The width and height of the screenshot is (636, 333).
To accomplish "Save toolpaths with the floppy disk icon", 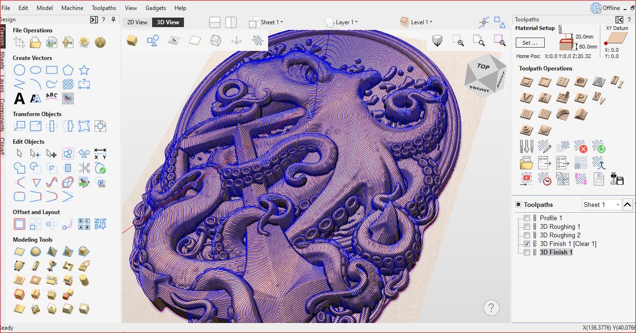I will click(617, 179).
